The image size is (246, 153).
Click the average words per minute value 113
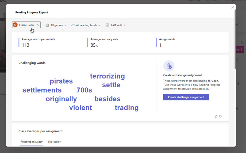click(25, 45)
